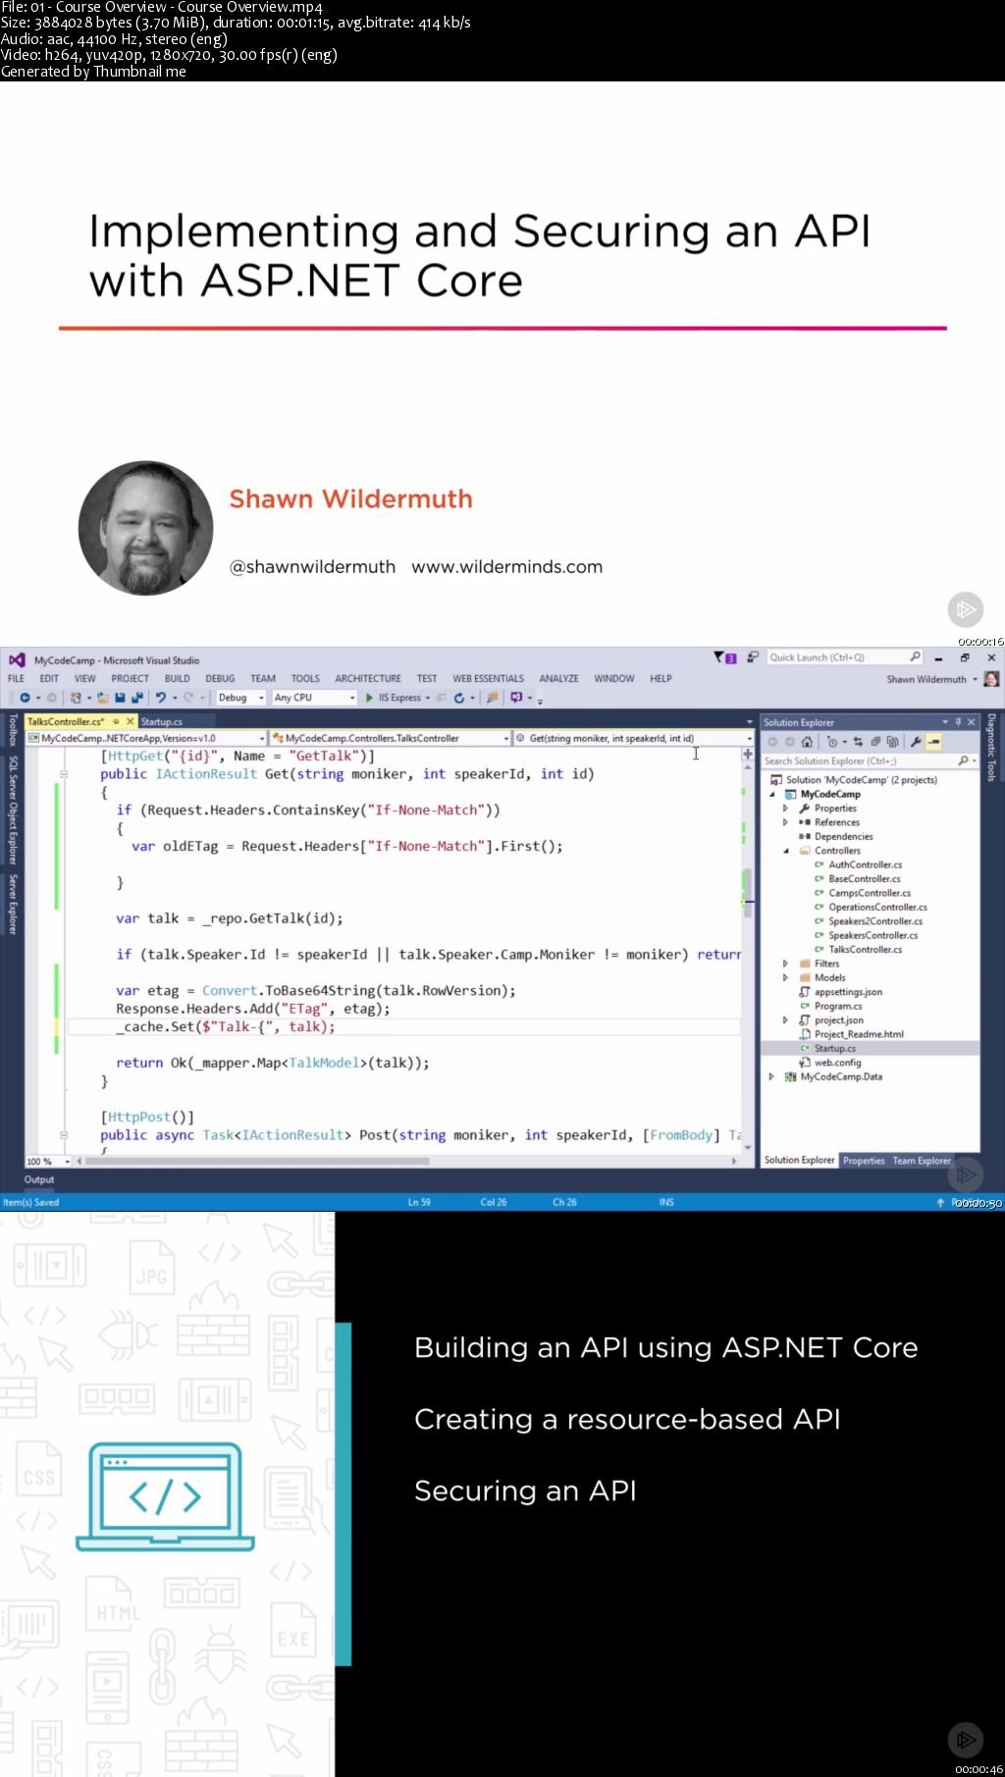Close the TalksController.cs tab

point(130,721)
